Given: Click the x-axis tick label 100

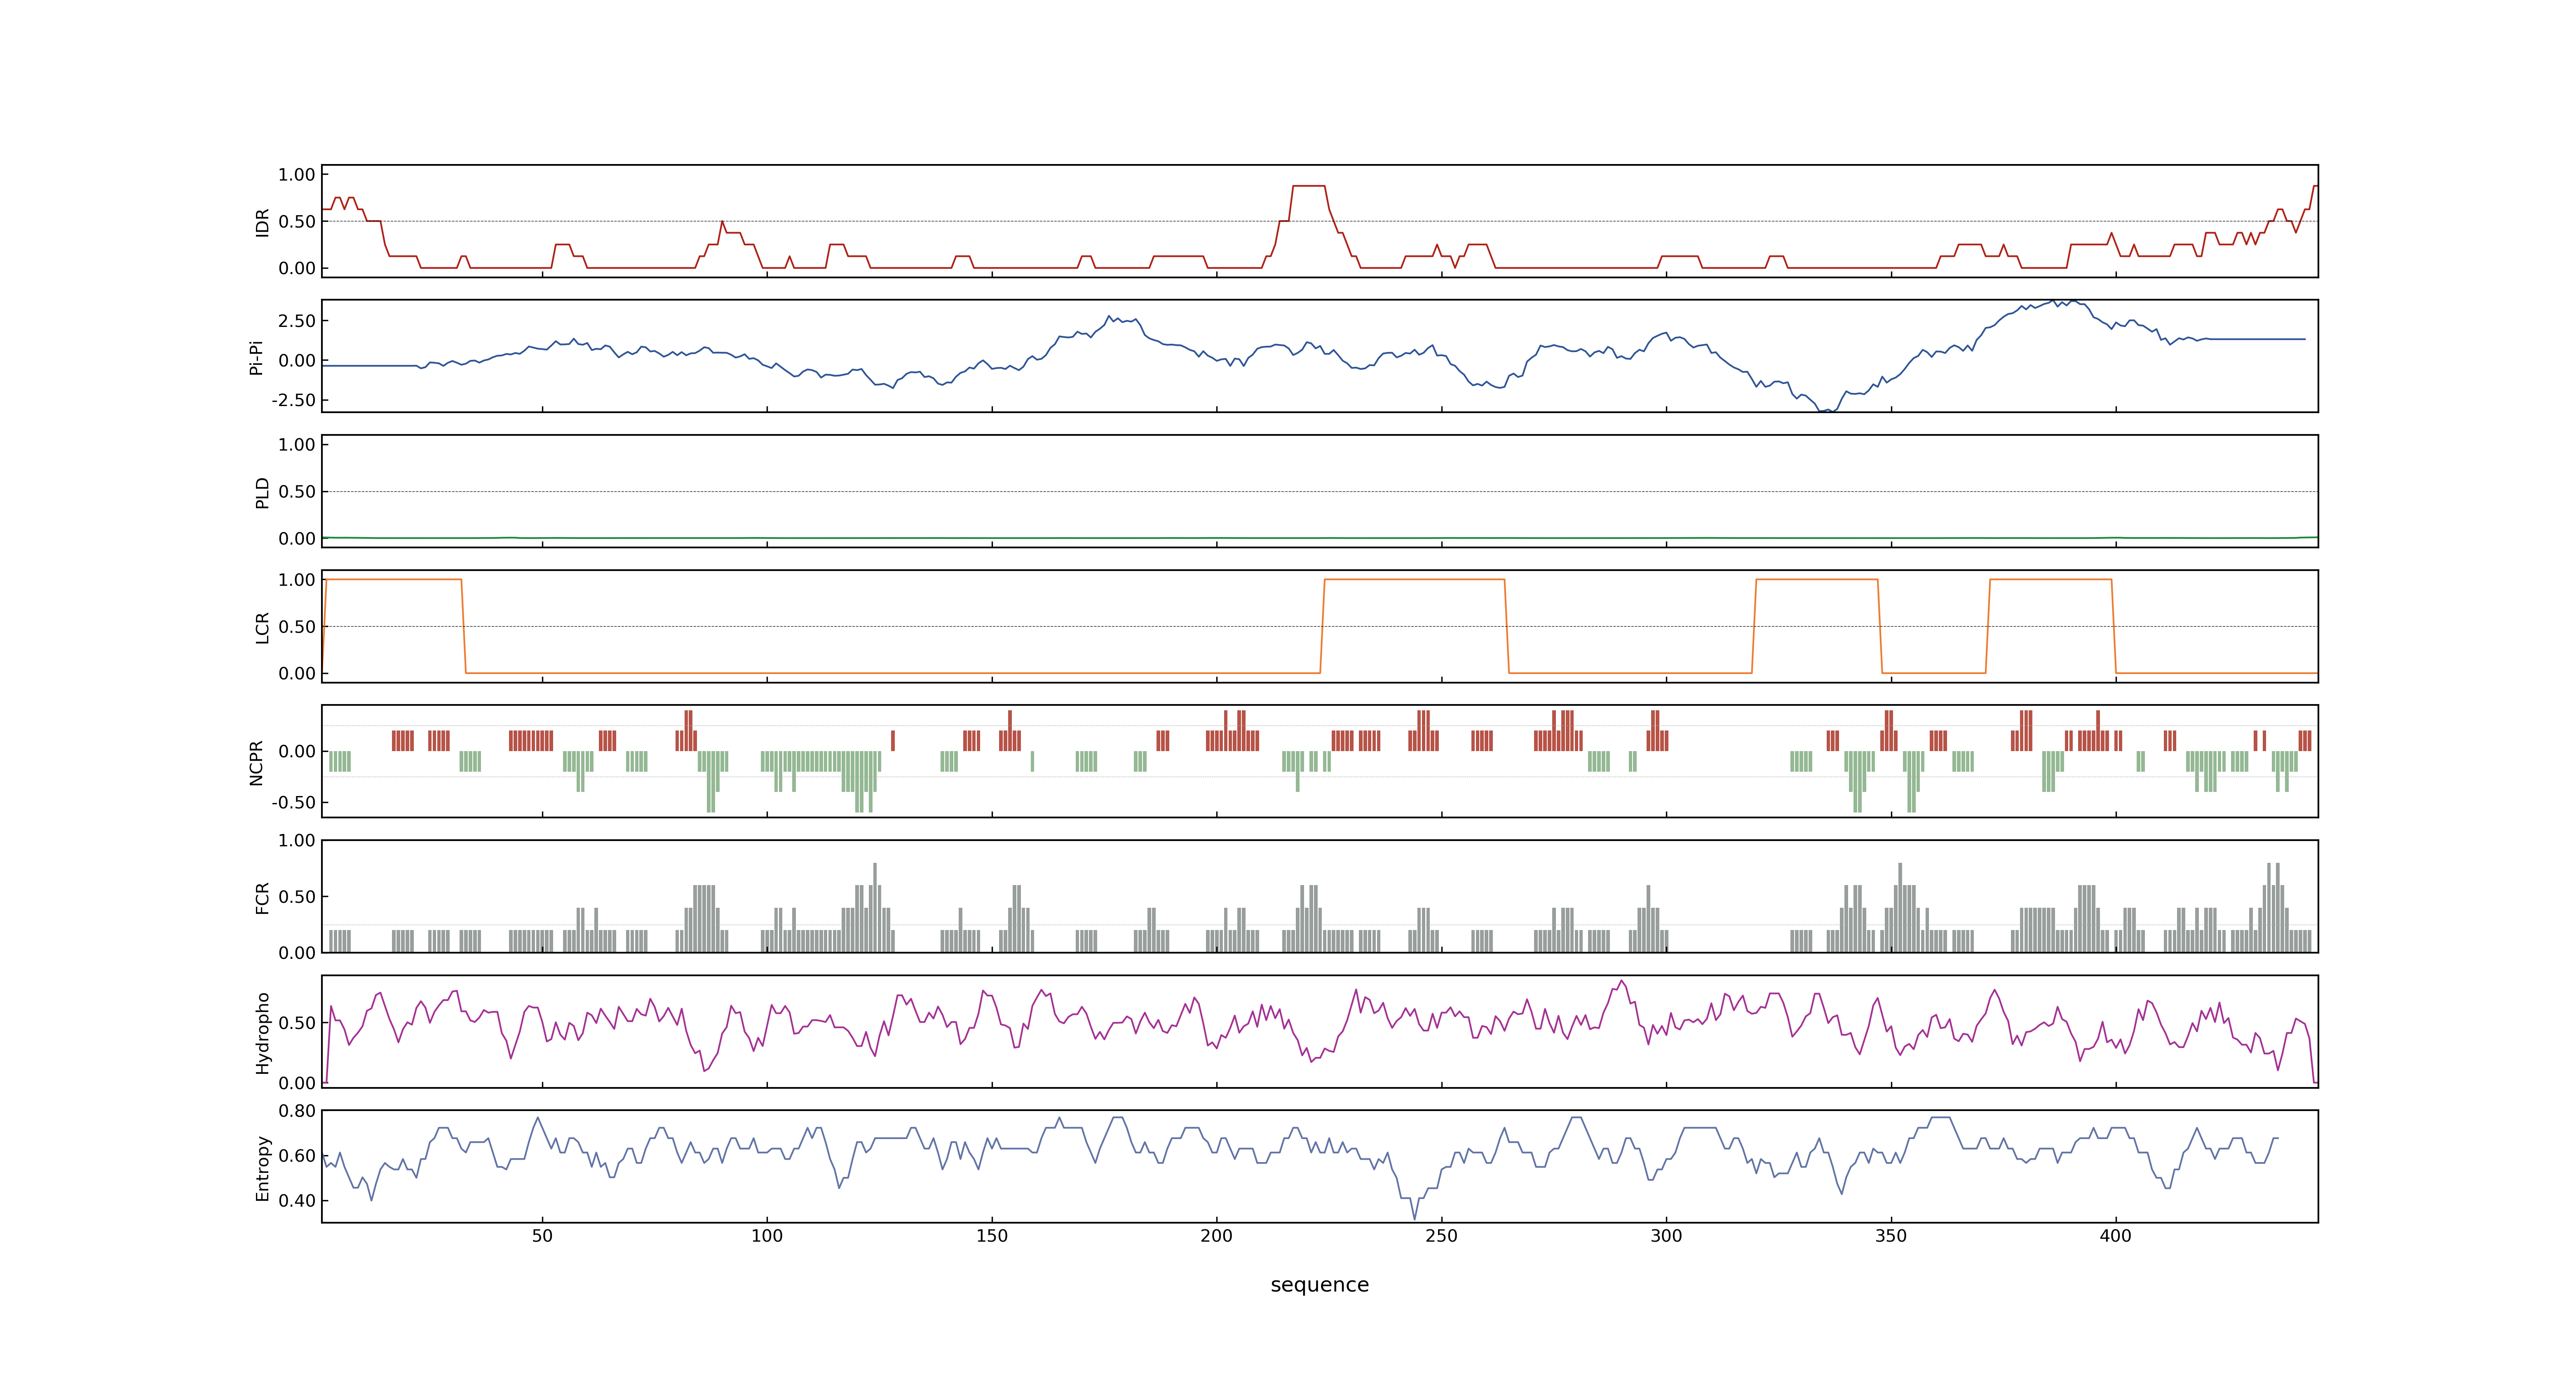Looking at the screenshot, I should (x=767, y=1236).
